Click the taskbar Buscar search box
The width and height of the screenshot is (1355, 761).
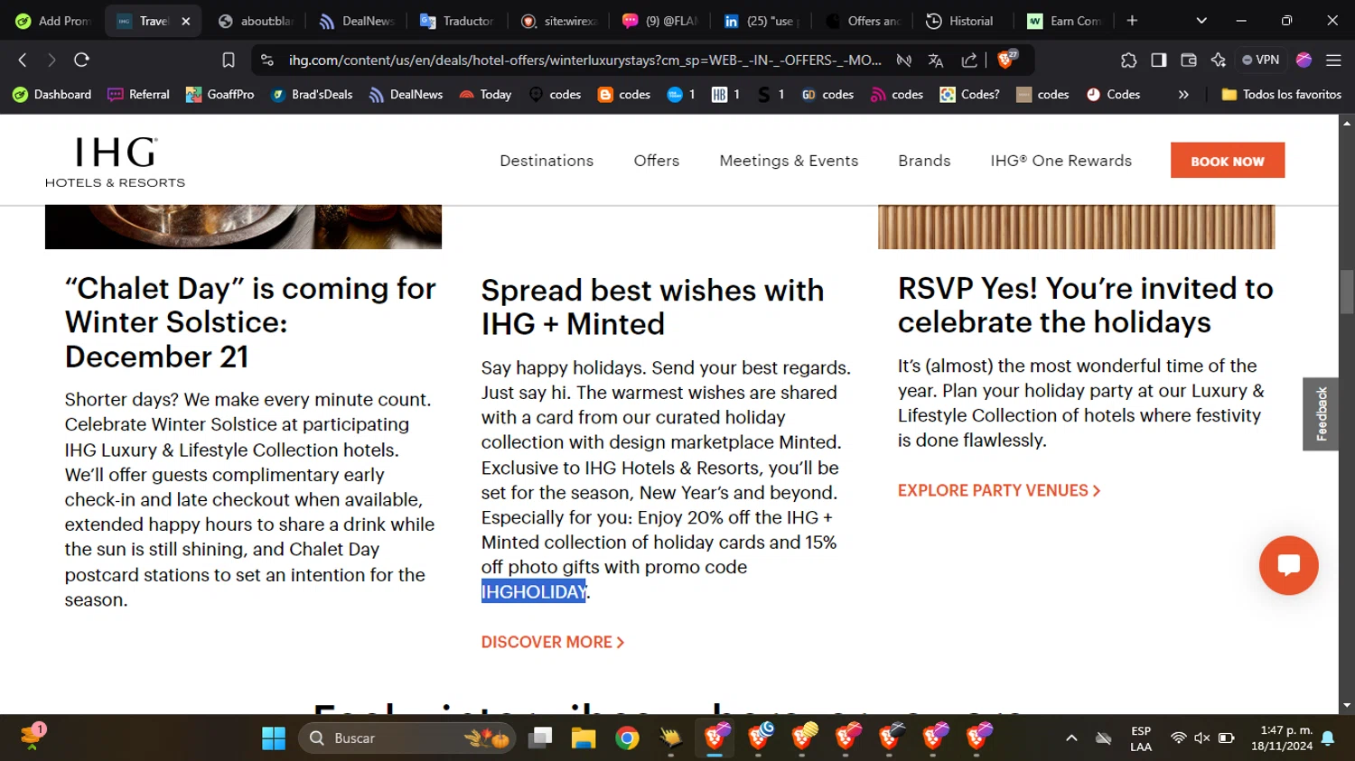point(406,738)
